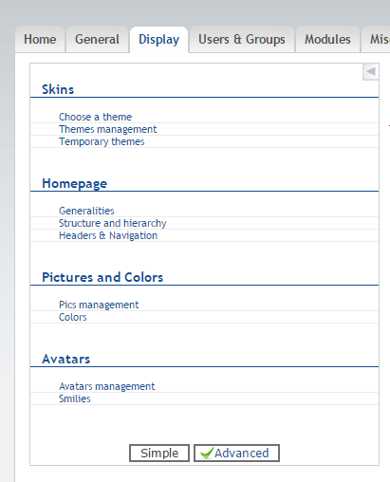
Task: Open the Headers & Navigation link
Action: tap(108, 235)
